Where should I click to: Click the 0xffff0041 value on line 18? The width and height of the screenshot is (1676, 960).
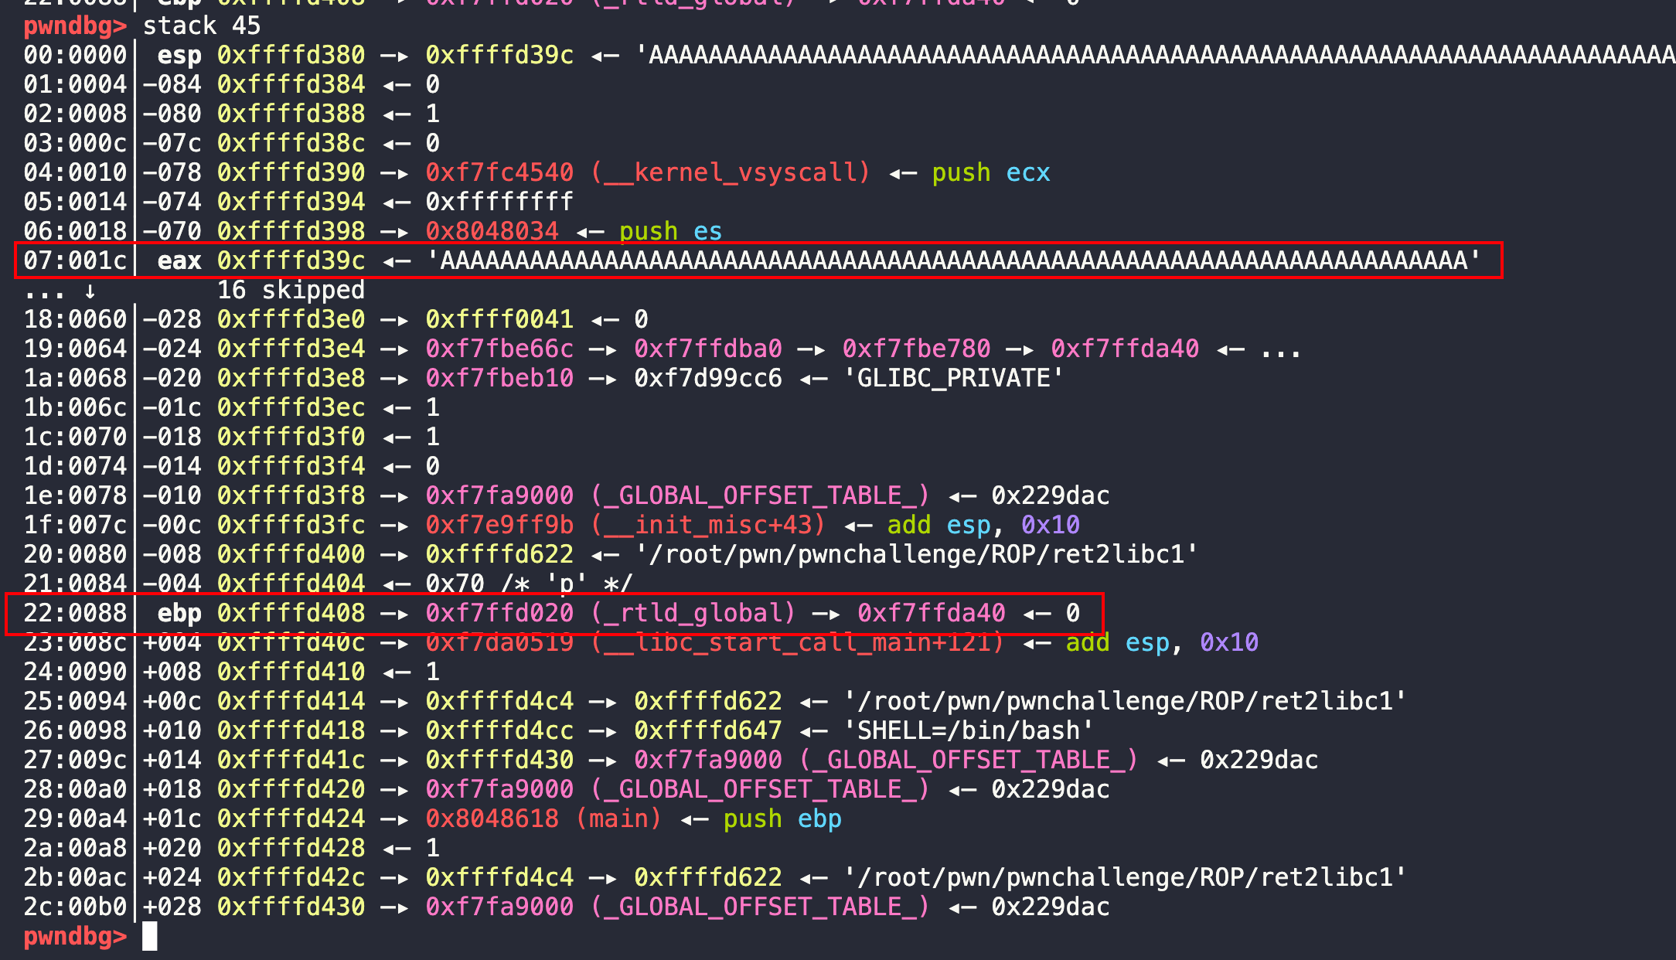pyautogui.click(x=499, y=319)
